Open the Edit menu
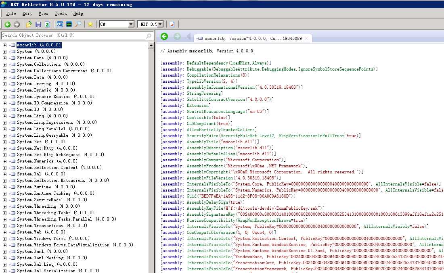The image size is (444, 273). (27, 14)
